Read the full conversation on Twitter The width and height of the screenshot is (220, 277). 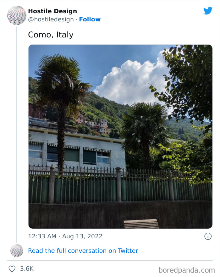(83, 251)
